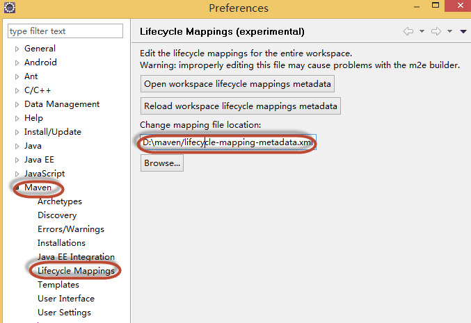Select Lifecycle Mappings under Maven

point(76,271)
